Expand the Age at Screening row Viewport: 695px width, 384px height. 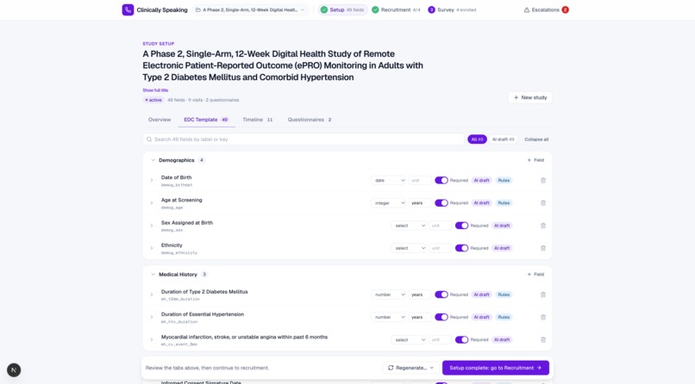[x=152, y=203]
